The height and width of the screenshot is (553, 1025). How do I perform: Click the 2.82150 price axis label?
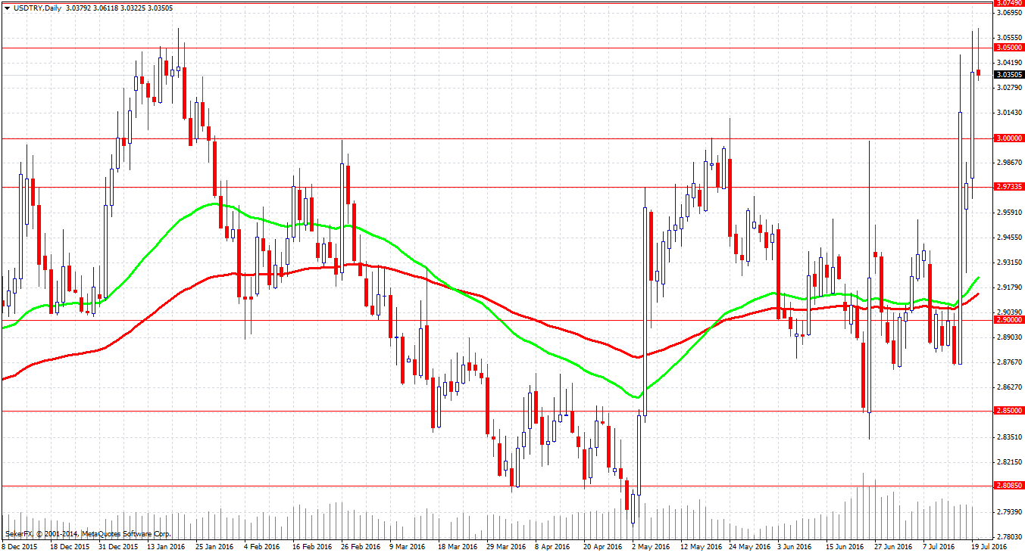coord(1009,462)
